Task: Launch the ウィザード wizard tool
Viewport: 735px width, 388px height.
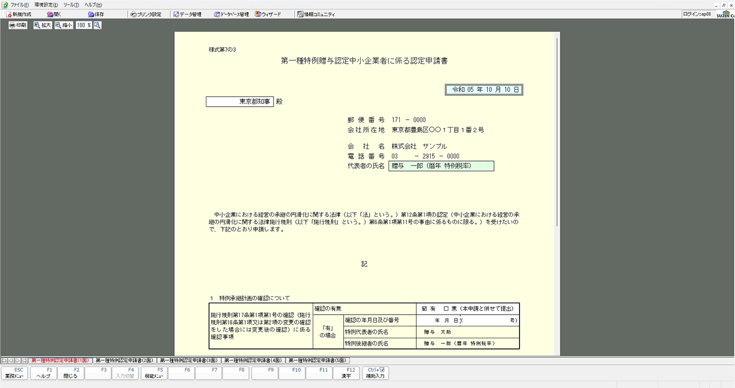Action: [x=267, y=14]
